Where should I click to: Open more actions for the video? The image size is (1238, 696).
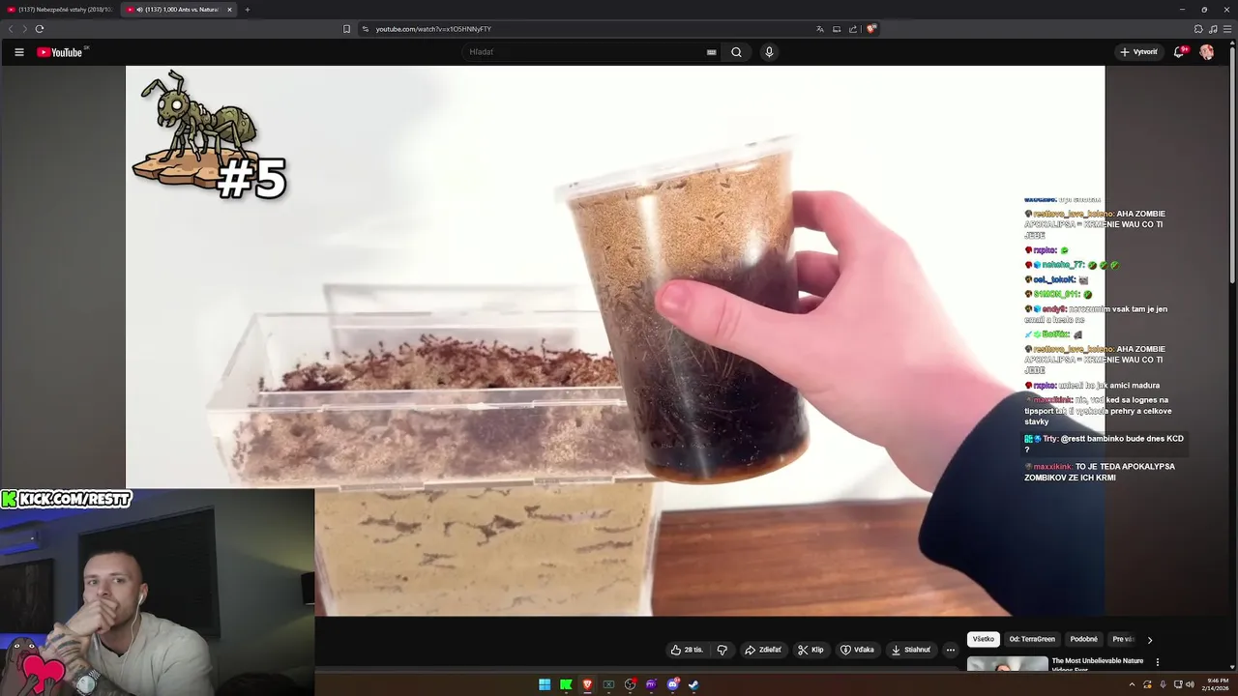point(951,650)
